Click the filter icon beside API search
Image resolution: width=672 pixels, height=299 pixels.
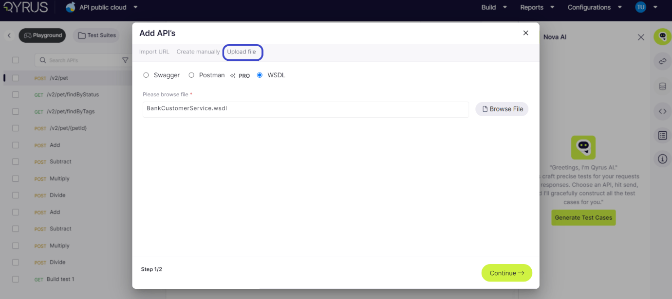point(125,60)
